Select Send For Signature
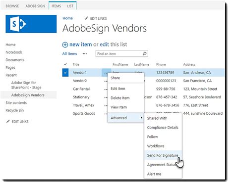 tap(163, 155)
